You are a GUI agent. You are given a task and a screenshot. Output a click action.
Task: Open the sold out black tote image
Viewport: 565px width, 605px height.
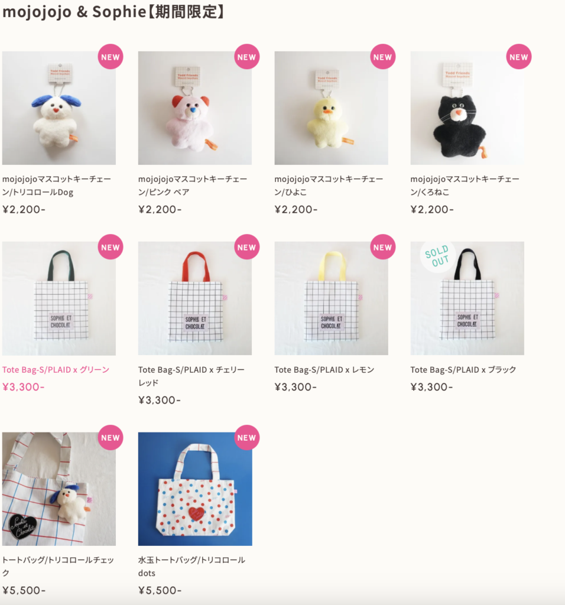coord(467,298)
